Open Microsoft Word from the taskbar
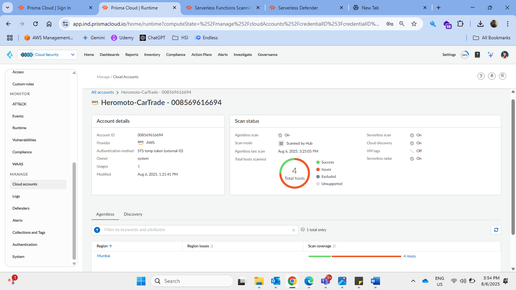Viewport: 516px width, 290px height. pyautogui.click(x=375, y=281)
